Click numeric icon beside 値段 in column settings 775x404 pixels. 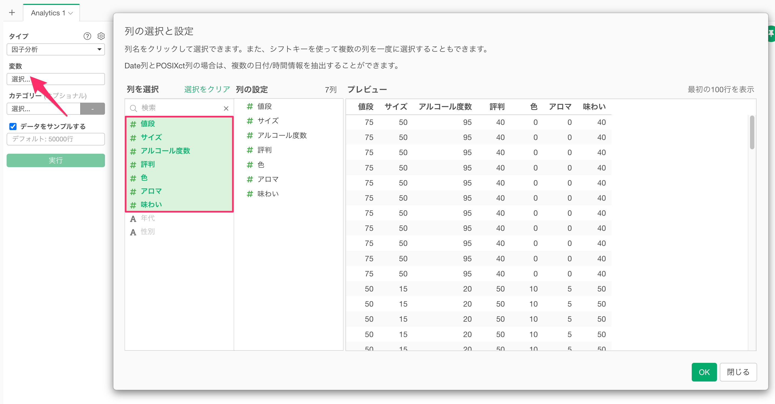pos(250,106)
